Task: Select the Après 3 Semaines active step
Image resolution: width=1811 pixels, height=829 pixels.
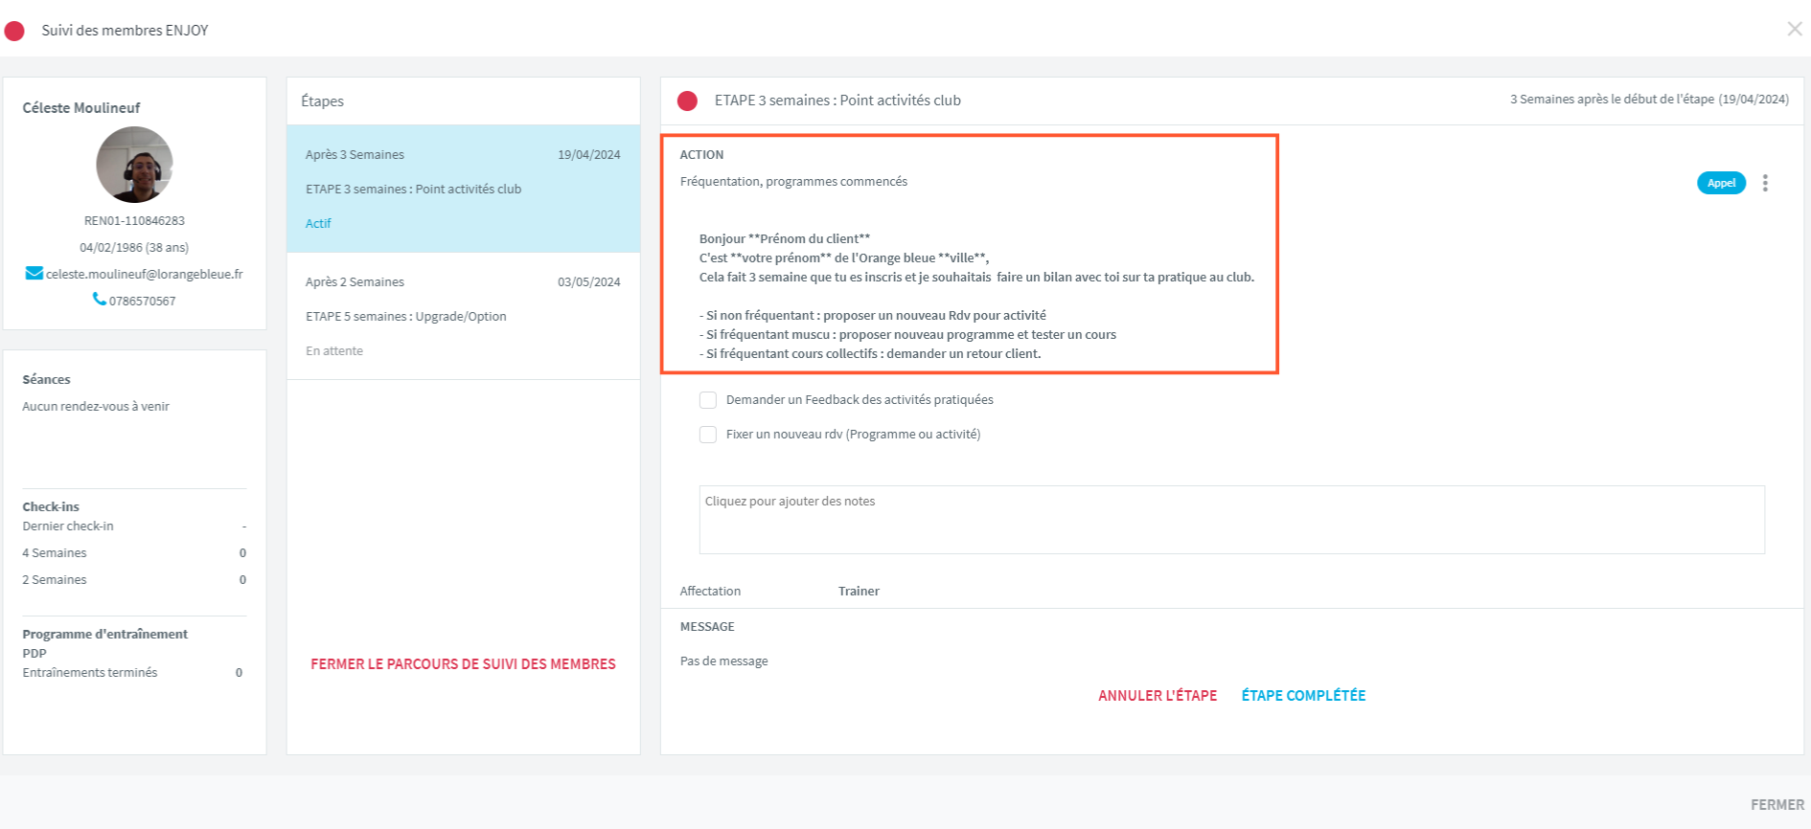Action: coord(463,189)
